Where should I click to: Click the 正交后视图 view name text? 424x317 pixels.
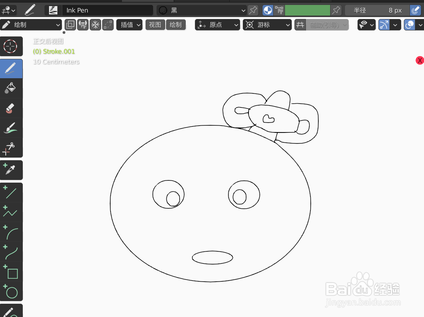(x=48, y=41)
